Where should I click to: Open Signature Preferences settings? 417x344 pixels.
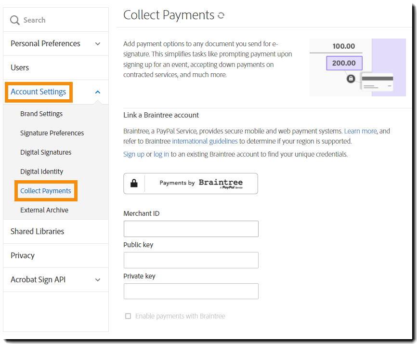tap(52, 133)
